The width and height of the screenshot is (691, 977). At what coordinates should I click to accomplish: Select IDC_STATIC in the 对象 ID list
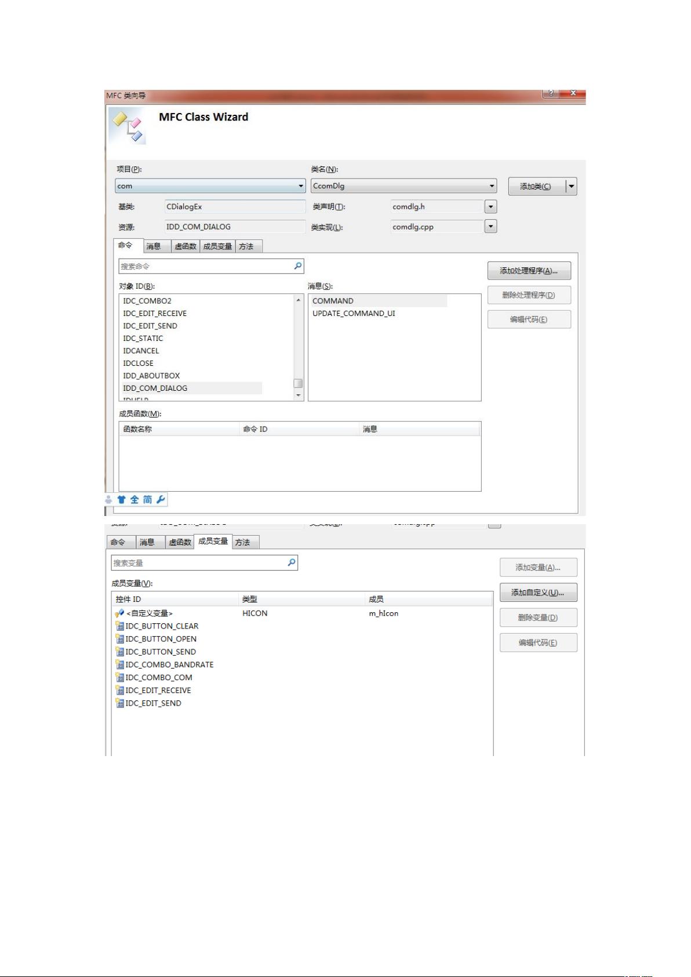click(x=143, y=338)
